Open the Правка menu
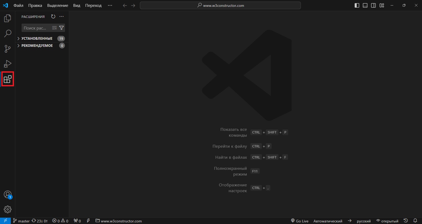 coord(35,6)
